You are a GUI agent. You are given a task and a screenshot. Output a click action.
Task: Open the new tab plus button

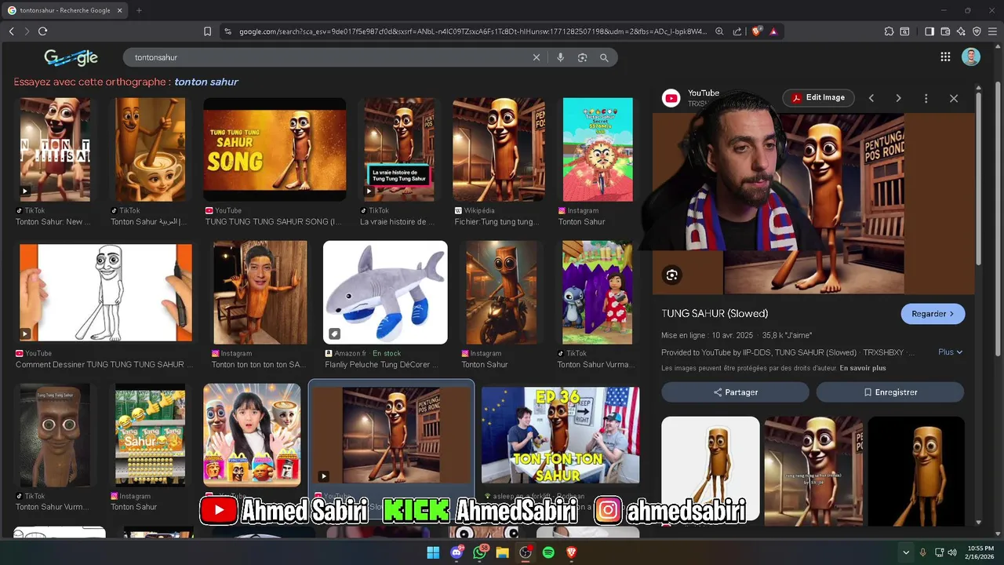click(139, 10)
